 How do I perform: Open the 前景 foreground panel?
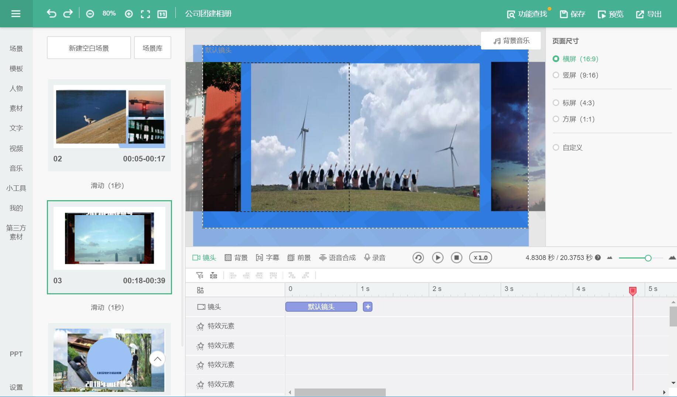(300, 257)
